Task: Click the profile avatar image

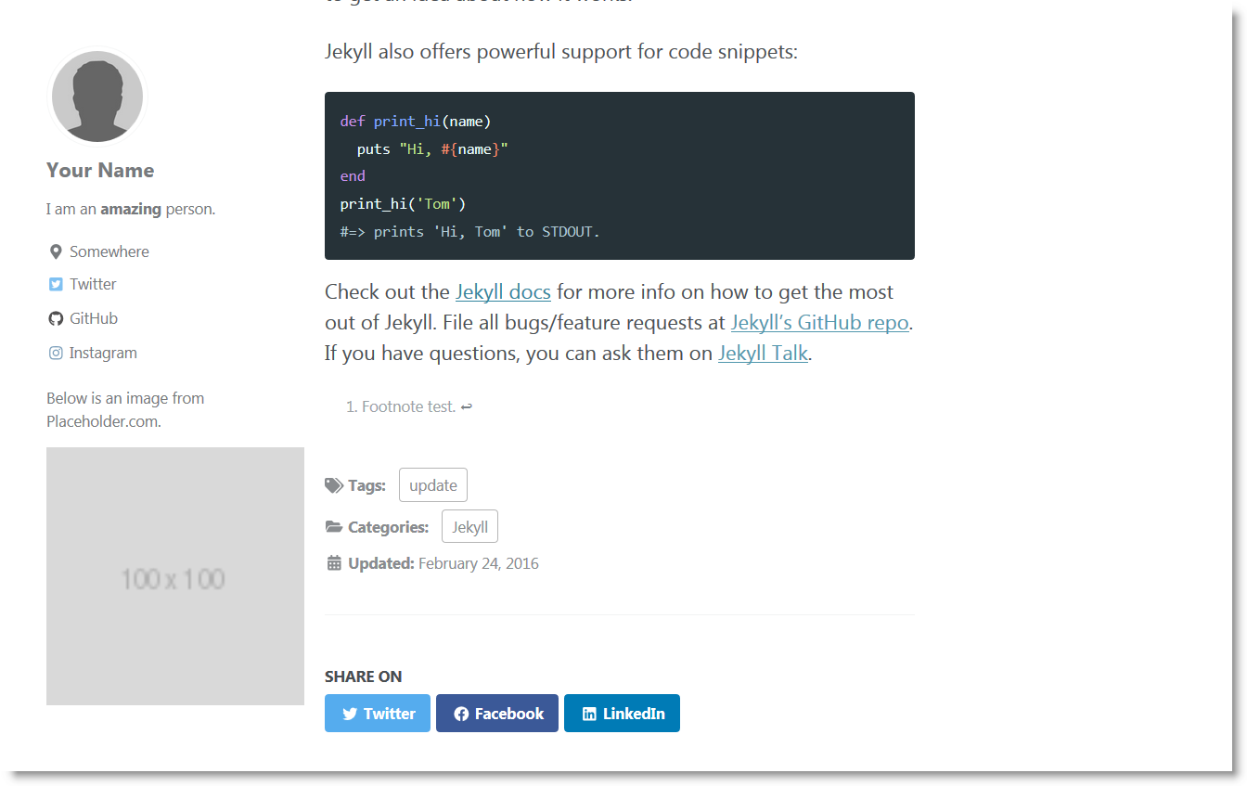Action: [x=96, y=97]
